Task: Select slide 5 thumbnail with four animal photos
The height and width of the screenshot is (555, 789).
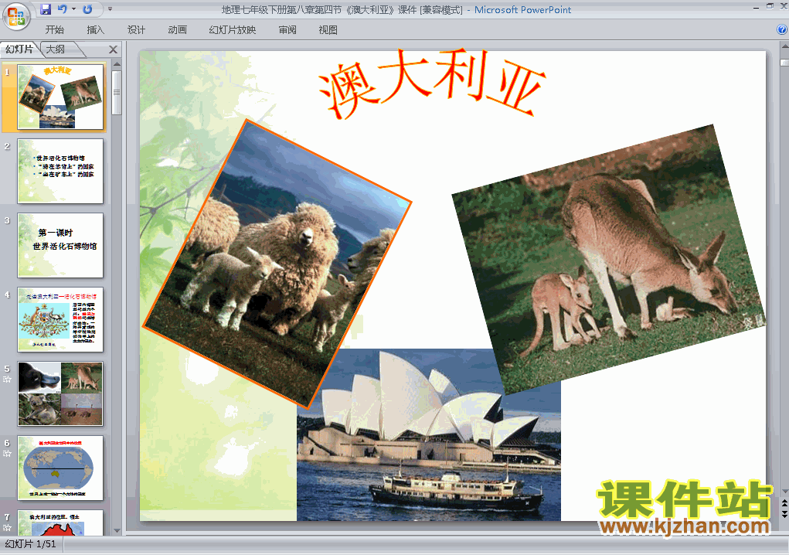Action: (60, 393)
